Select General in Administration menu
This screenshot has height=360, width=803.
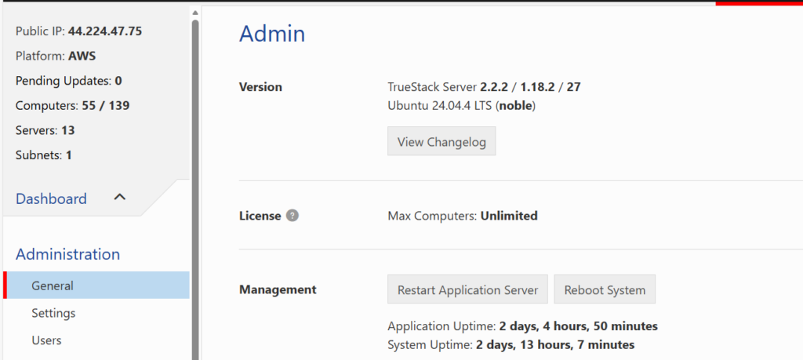click(x=53, y=285)
